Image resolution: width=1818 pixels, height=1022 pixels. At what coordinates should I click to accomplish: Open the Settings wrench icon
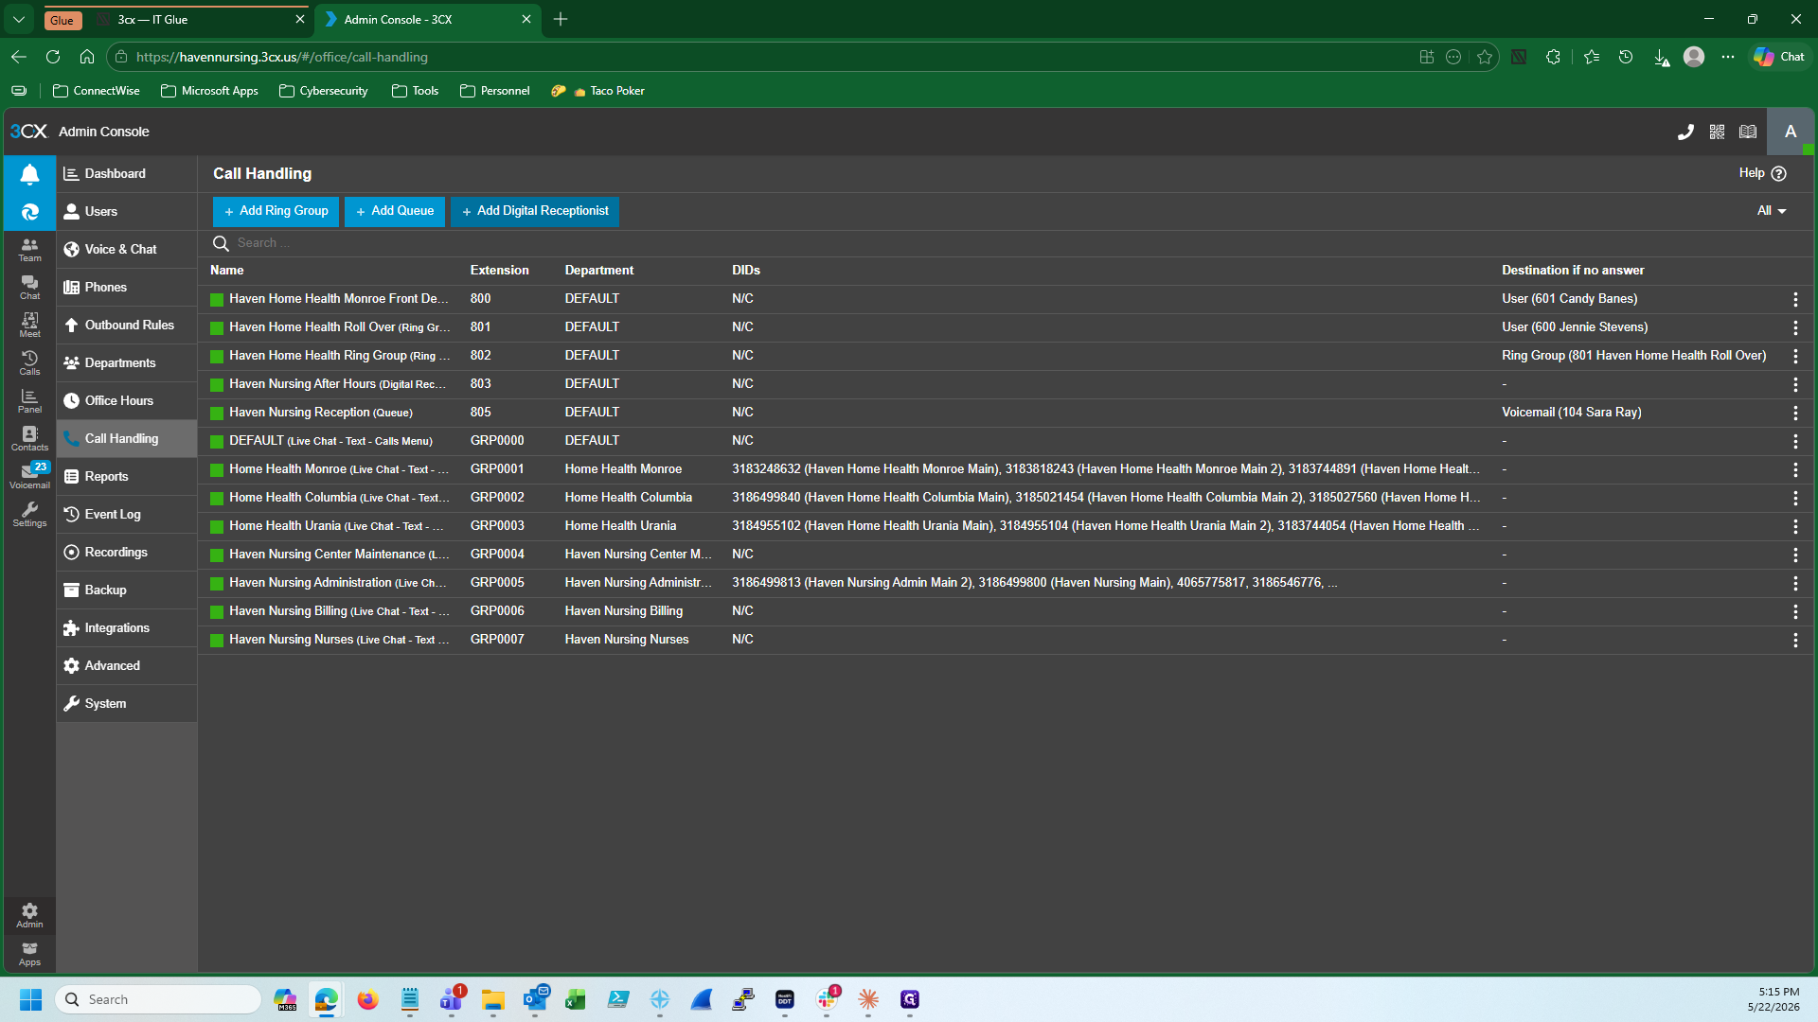pyautogui.click(x=29, y=514)
